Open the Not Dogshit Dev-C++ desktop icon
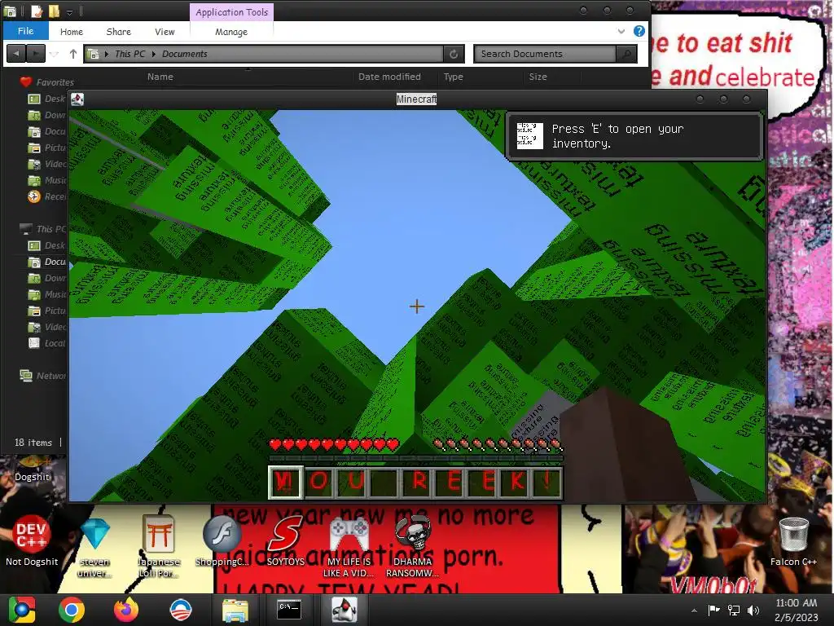834x626 pixels. (32, 541)
